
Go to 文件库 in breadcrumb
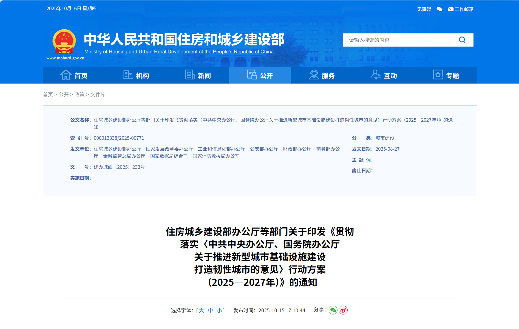pyautogui.click(x=98, y=95)
